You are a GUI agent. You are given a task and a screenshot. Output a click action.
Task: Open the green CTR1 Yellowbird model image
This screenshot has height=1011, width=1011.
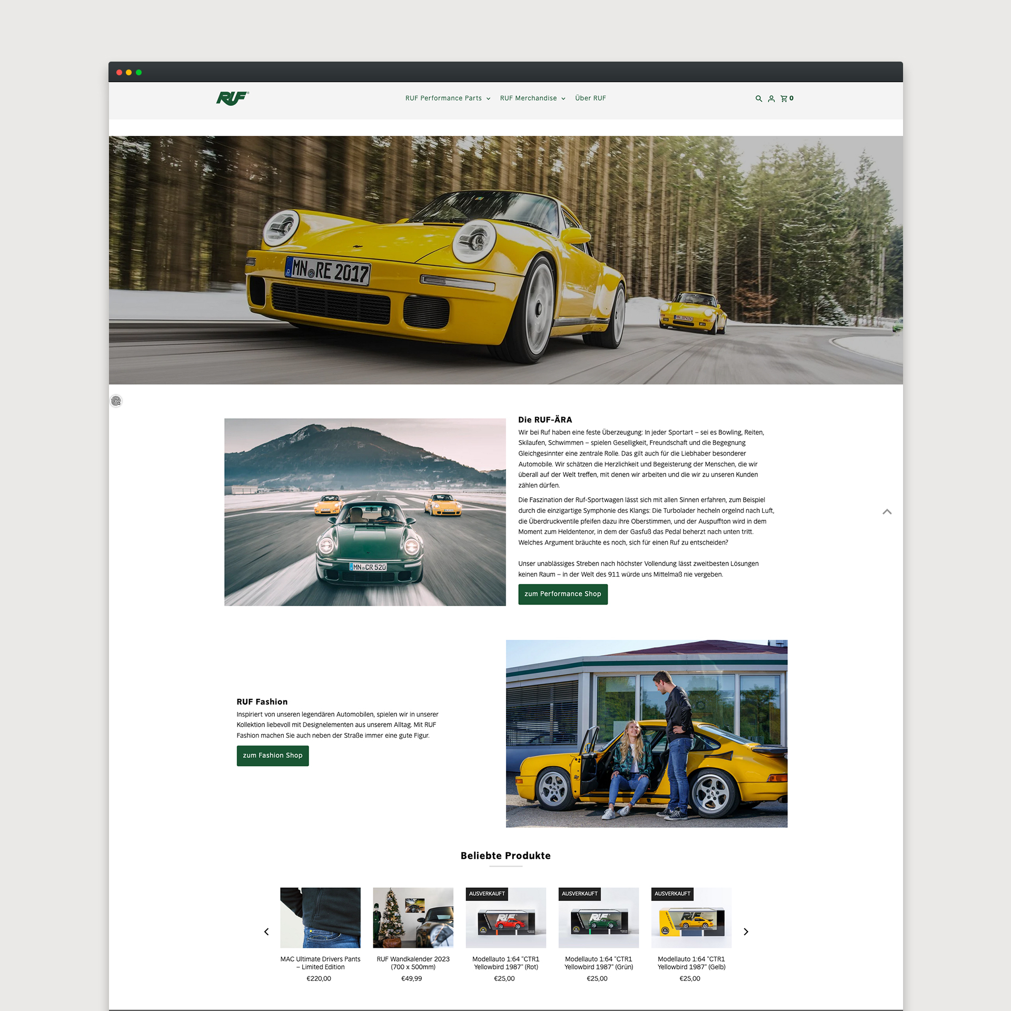(x=599, y=918)
